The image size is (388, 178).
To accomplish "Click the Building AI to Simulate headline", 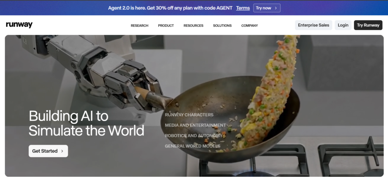I will pyautogui.click(x=86, y=123).
